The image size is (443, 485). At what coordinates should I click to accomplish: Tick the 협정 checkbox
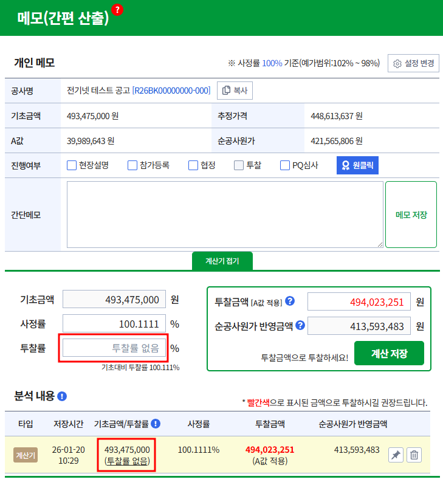coord(193,165)
